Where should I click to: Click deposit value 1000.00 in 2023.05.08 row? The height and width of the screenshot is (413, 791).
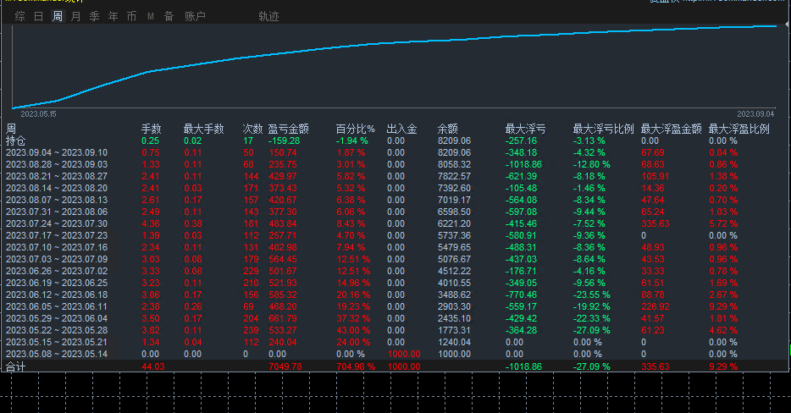404,354
